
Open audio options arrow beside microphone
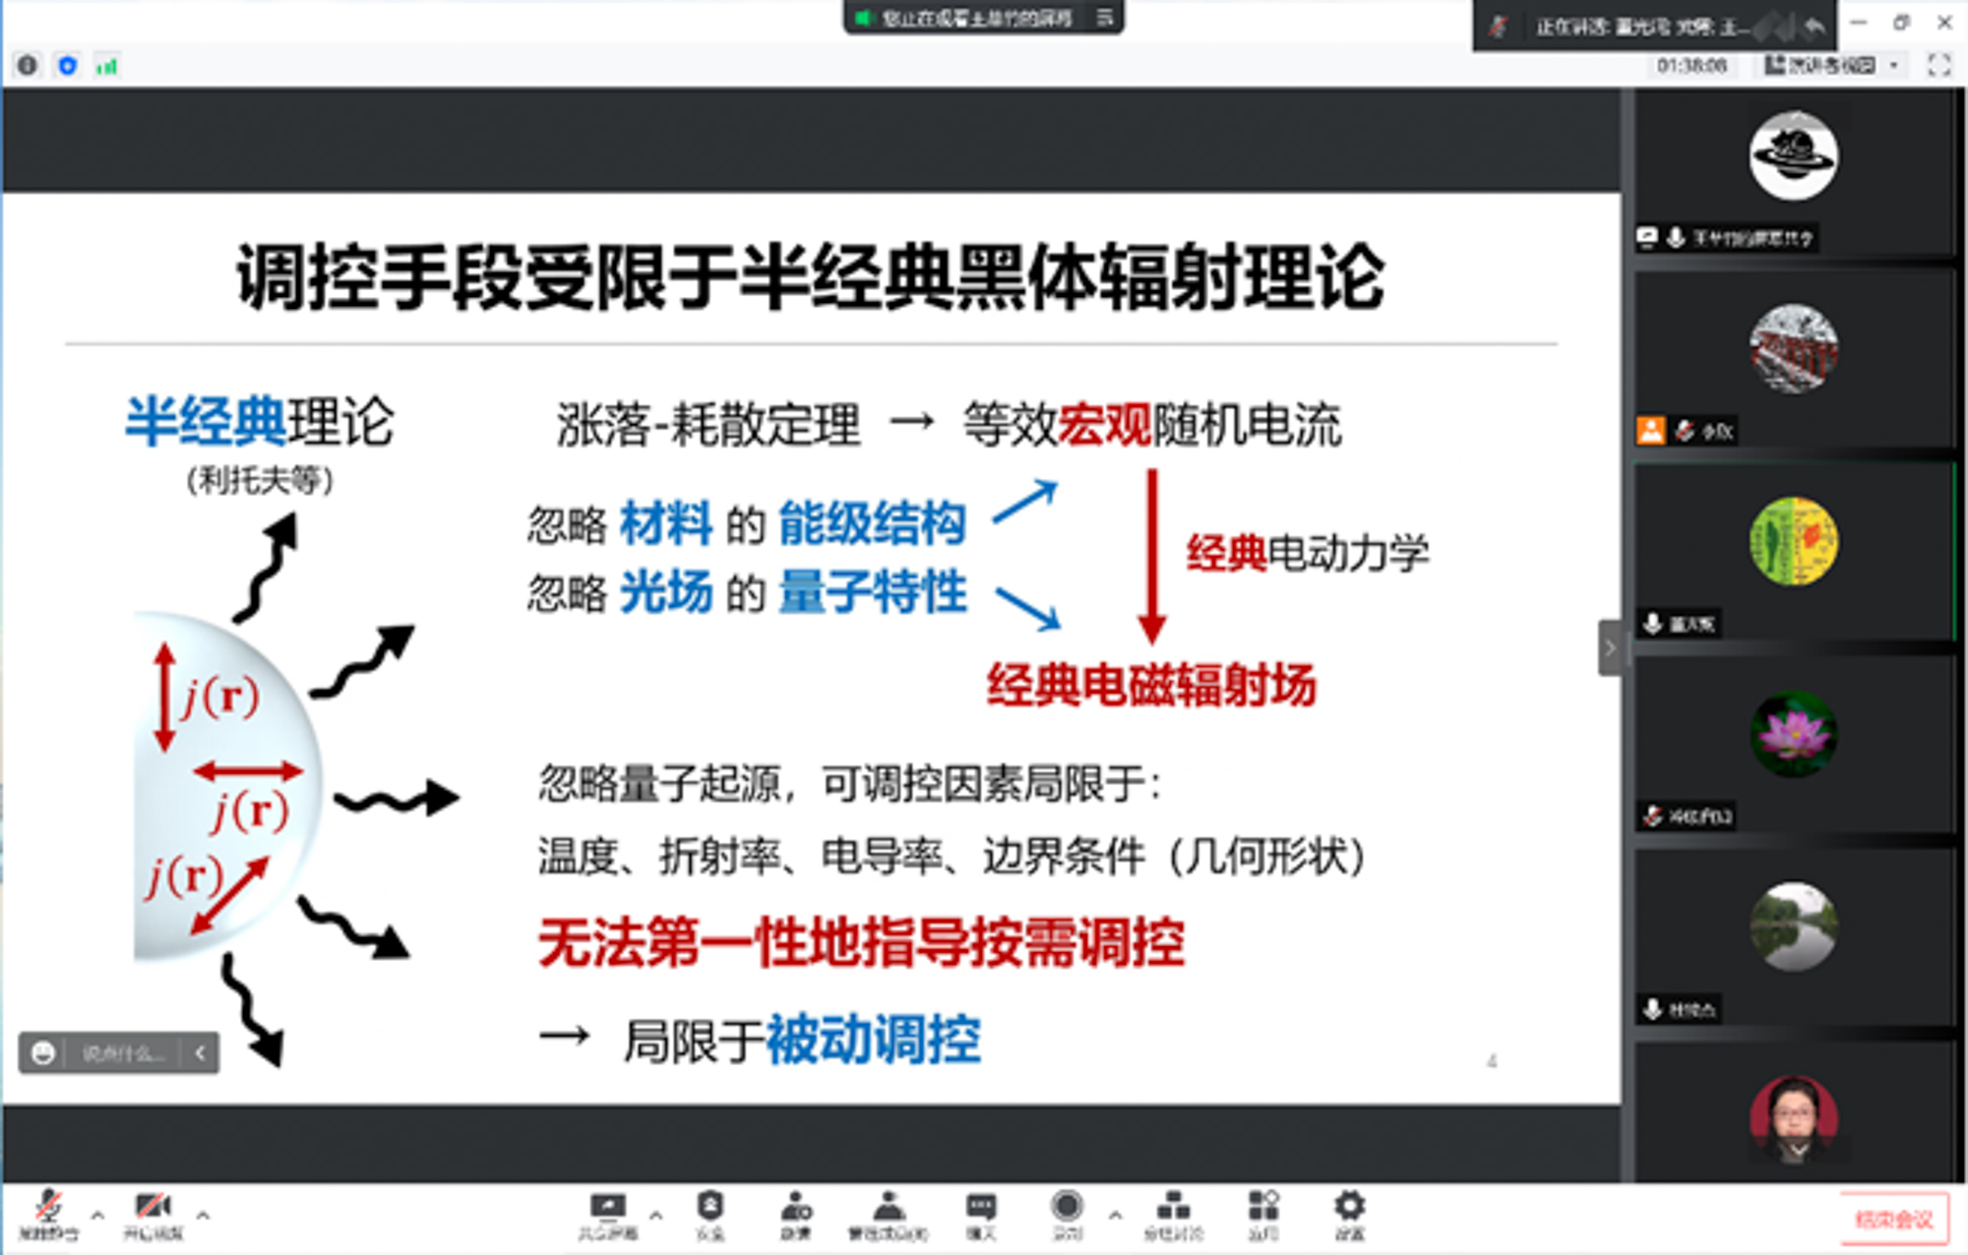[97, 1216]
